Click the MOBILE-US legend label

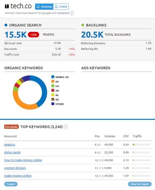tap(62, 77)
